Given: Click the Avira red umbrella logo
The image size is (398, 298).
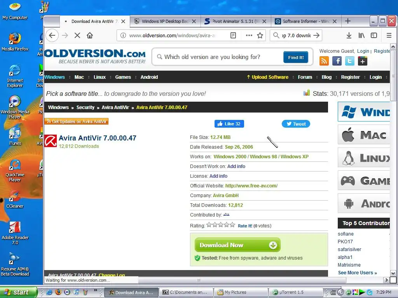Looking at the screenshot, I should 51,141.
